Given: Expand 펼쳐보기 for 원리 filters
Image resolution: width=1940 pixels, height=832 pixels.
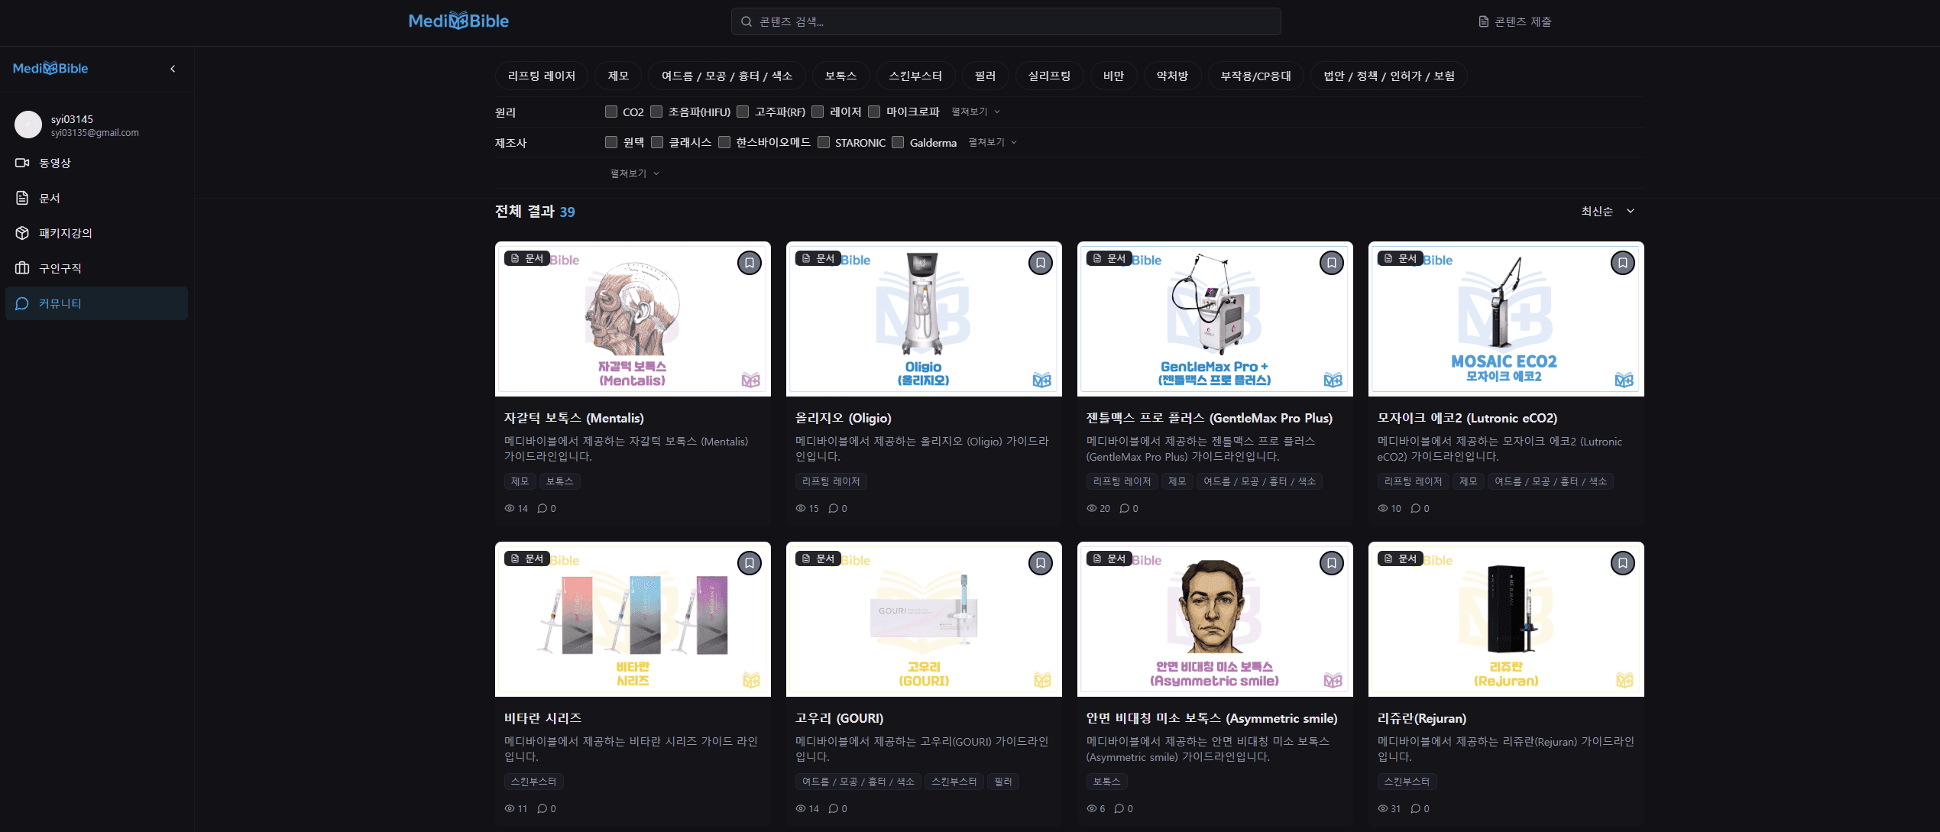Looking at the screenshot, I should [976, 112].
